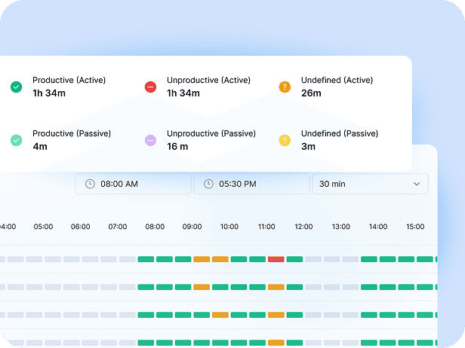
Task: Click the chevron arrow in the 30 min selector
Action: [416, 184]
